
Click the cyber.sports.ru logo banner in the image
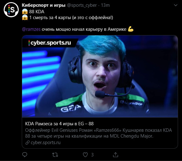(50, 43)
